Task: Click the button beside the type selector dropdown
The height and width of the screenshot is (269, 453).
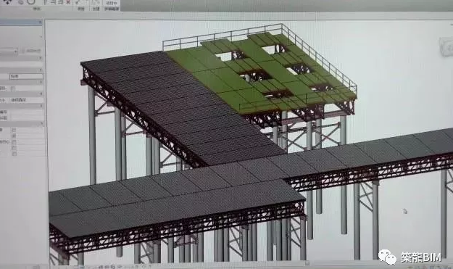Action: coord(32,51)
